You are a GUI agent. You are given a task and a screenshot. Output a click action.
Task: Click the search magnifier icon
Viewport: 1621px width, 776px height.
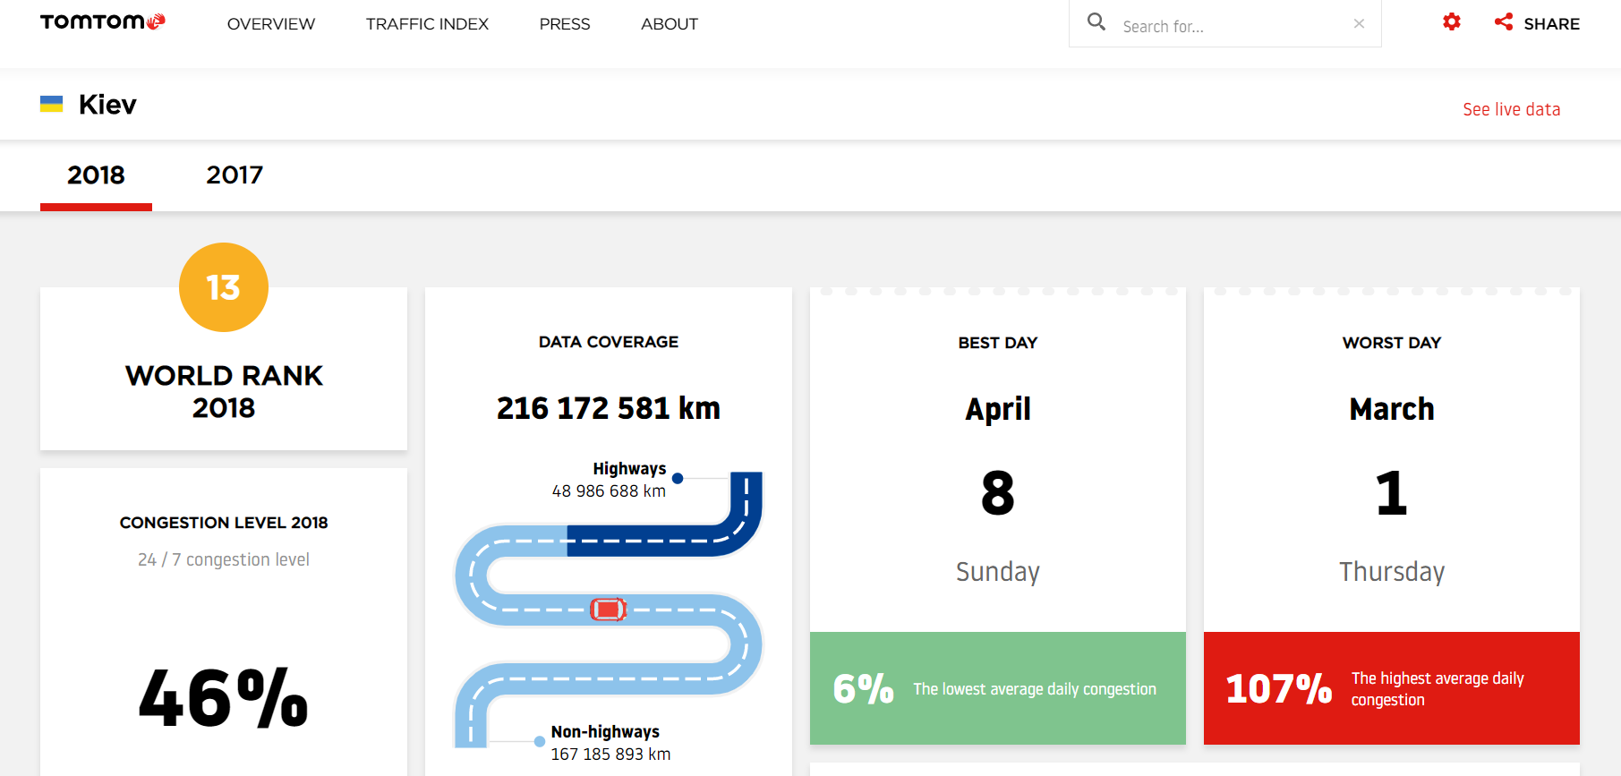click(x=1096, y=21)
